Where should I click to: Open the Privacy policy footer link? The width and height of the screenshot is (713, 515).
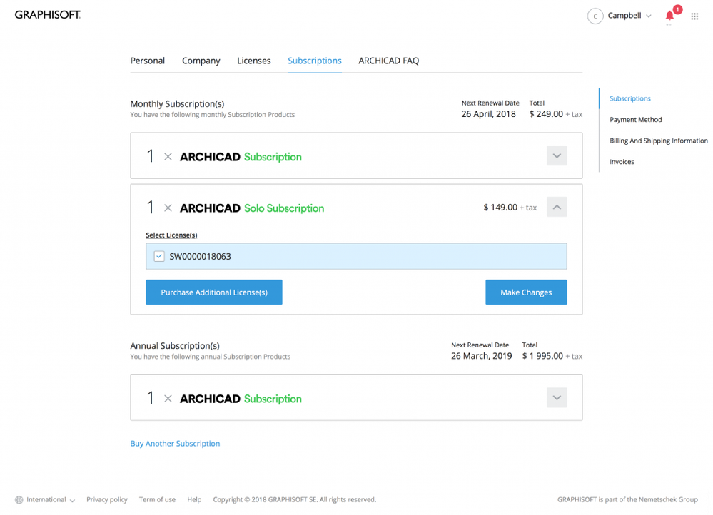coord(107,500)
